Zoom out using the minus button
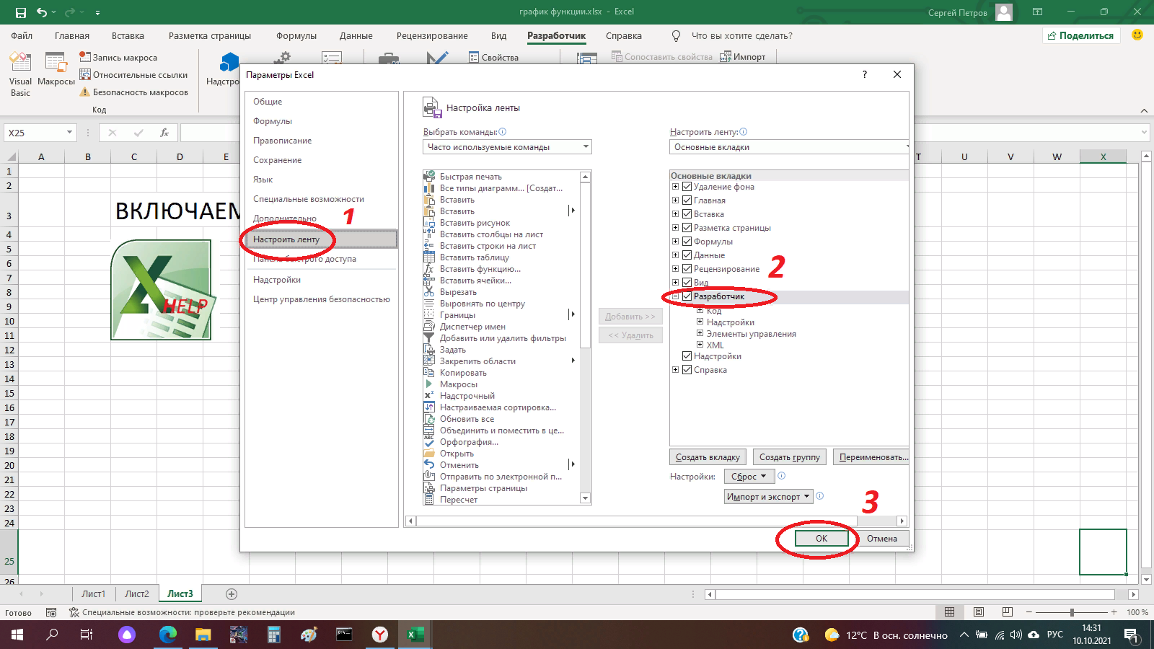The image size is (1154, 649). coord(1029,612)
